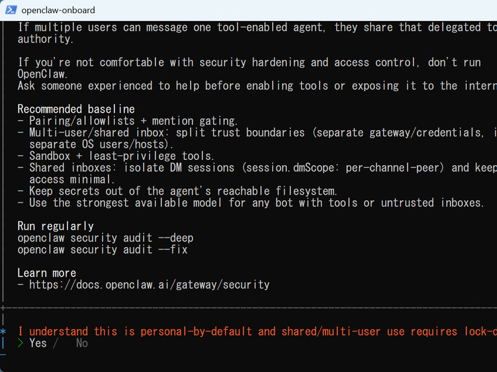Image resolution: width=497 pixels, height=372 pixels.
Task: Select the openclaw-onboard tab title
Action: point(58,10)
